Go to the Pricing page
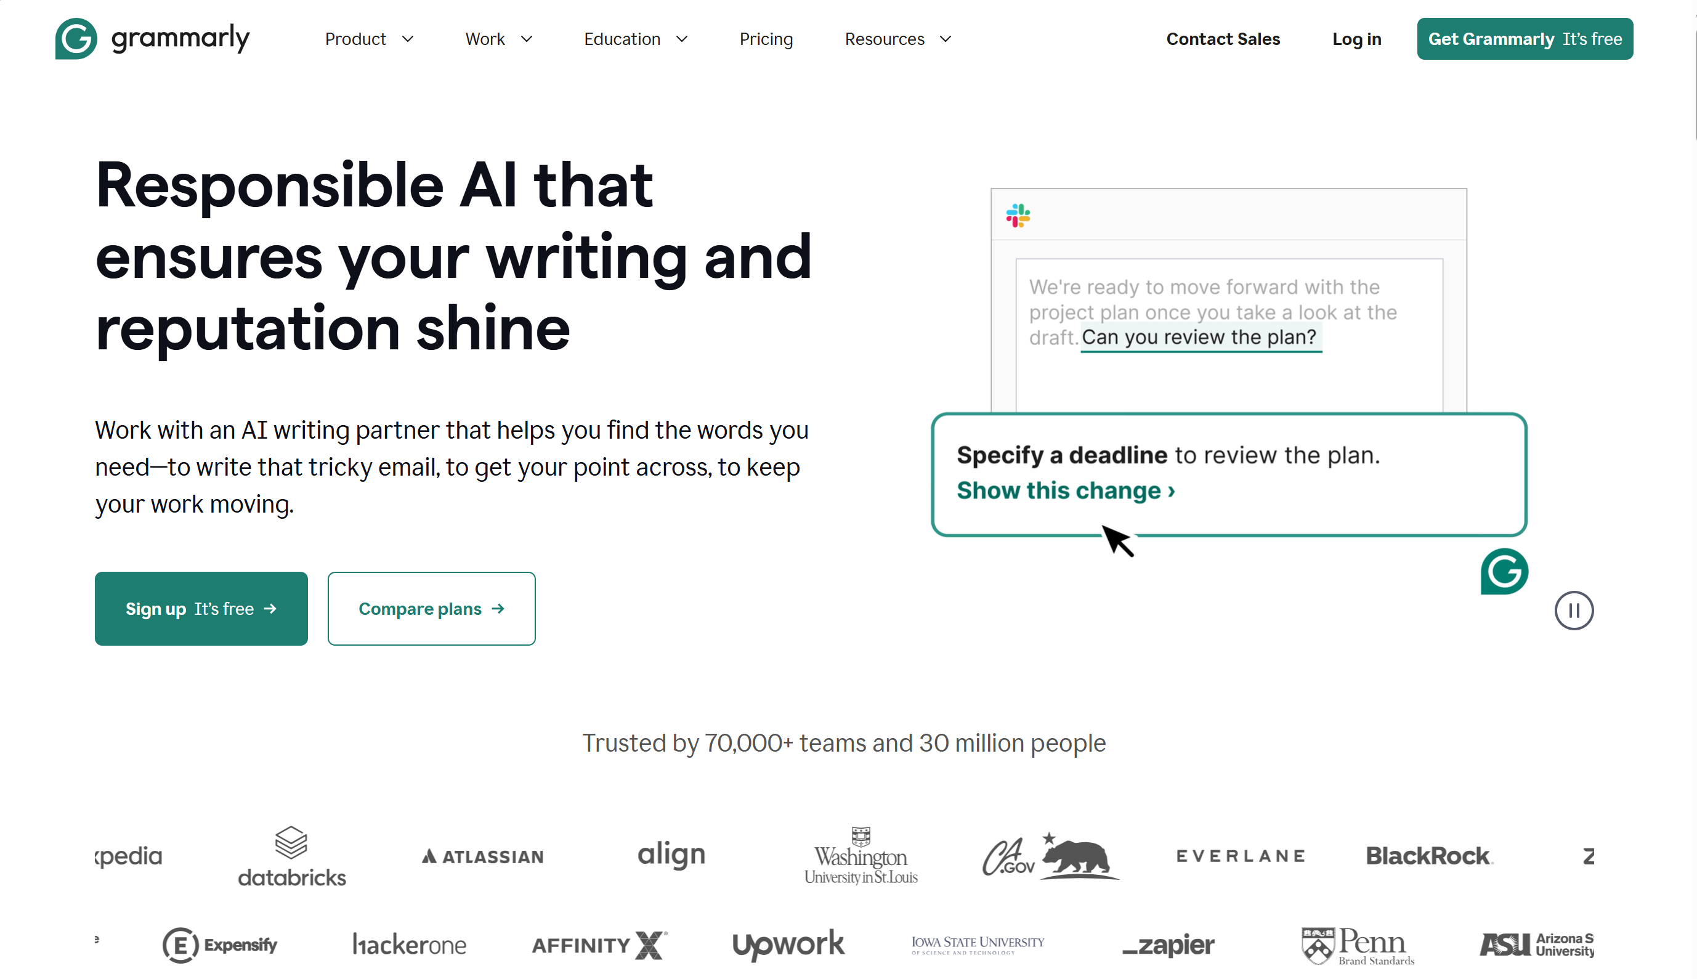This screenshot has height=979, width=1697. (766, 39)
